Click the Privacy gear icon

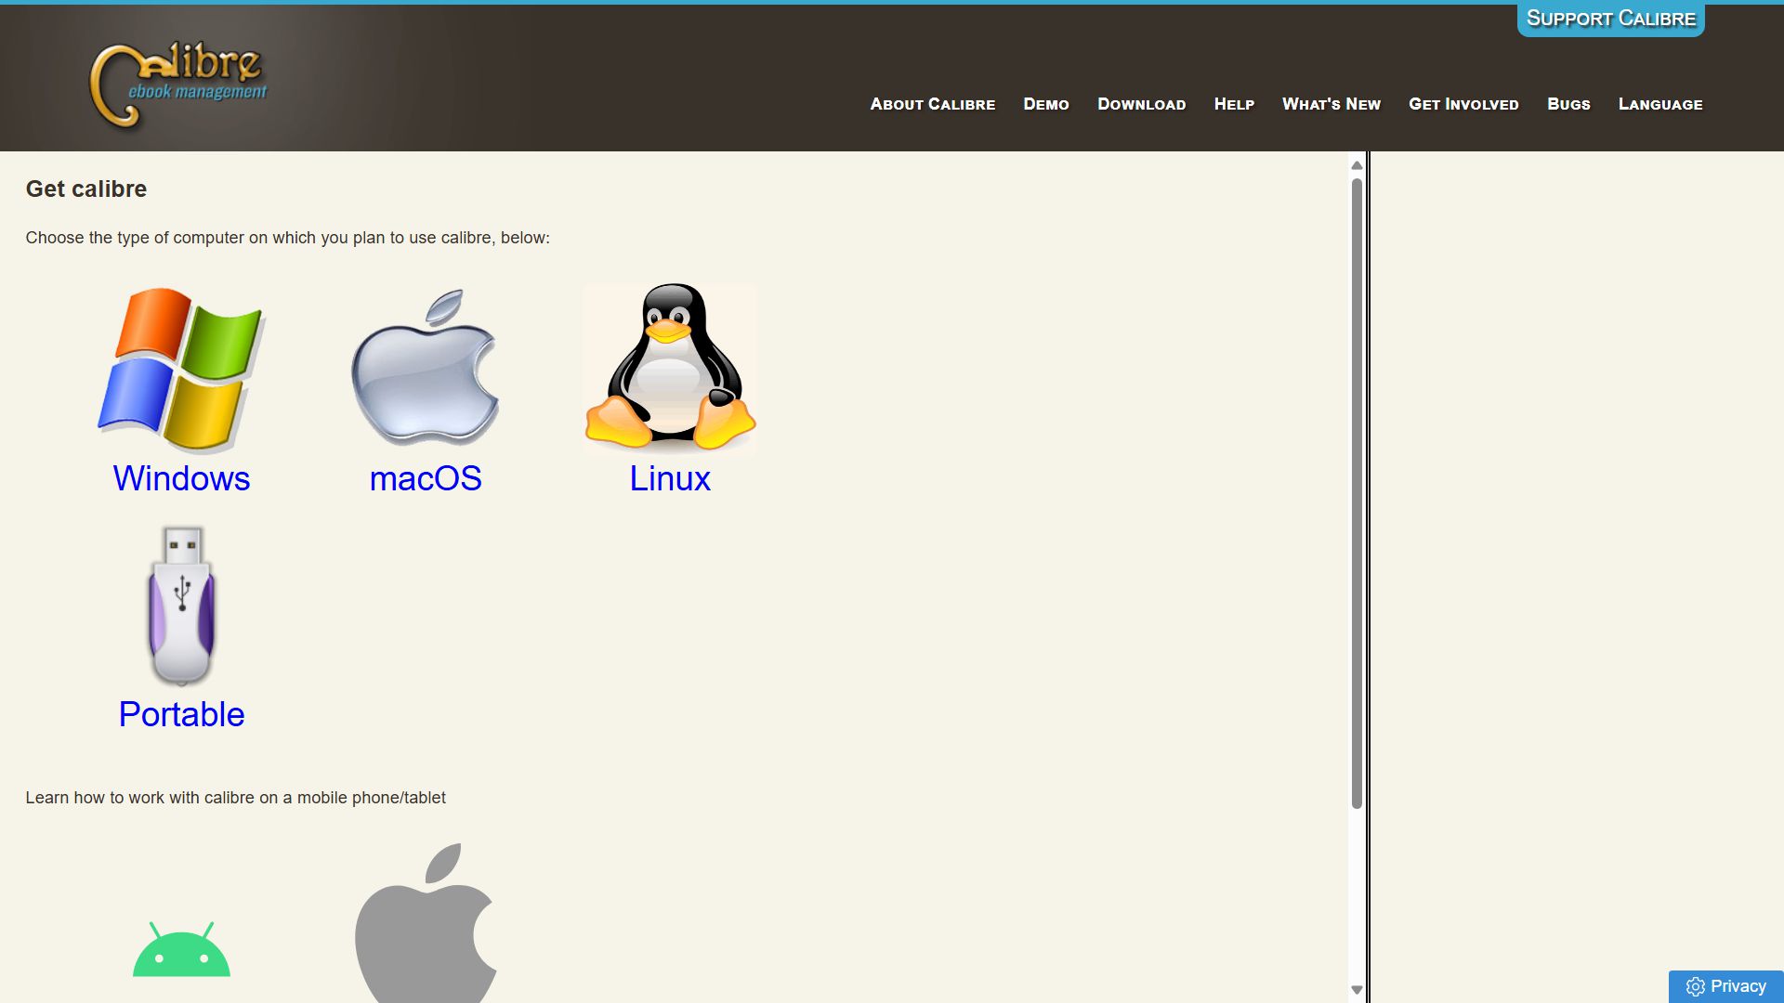coord(1696,986)
